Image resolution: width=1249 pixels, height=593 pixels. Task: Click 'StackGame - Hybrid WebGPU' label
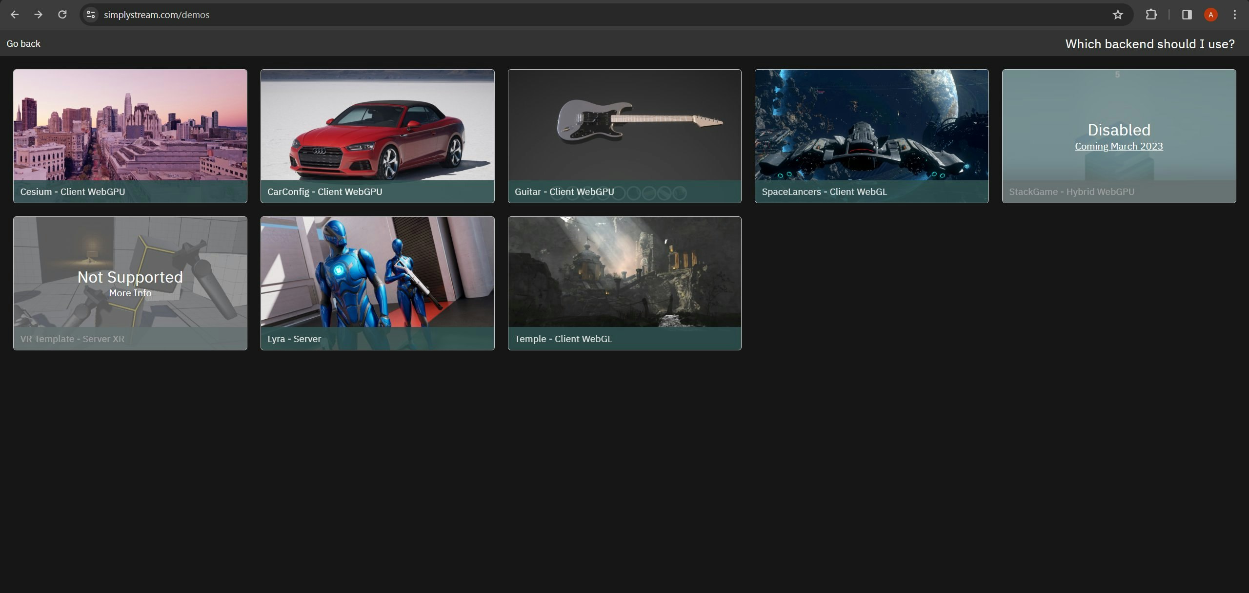coord(1072,191)
